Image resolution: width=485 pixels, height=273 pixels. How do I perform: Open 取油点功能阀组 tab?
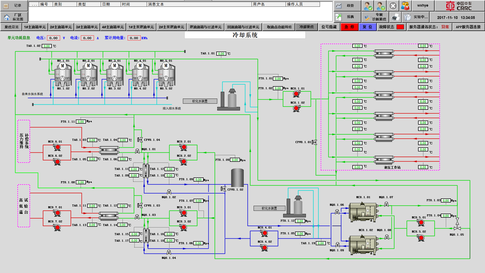[279, 27]
